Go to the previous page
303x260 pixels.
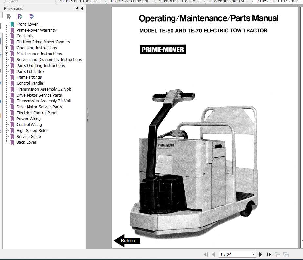click(214, 254)
